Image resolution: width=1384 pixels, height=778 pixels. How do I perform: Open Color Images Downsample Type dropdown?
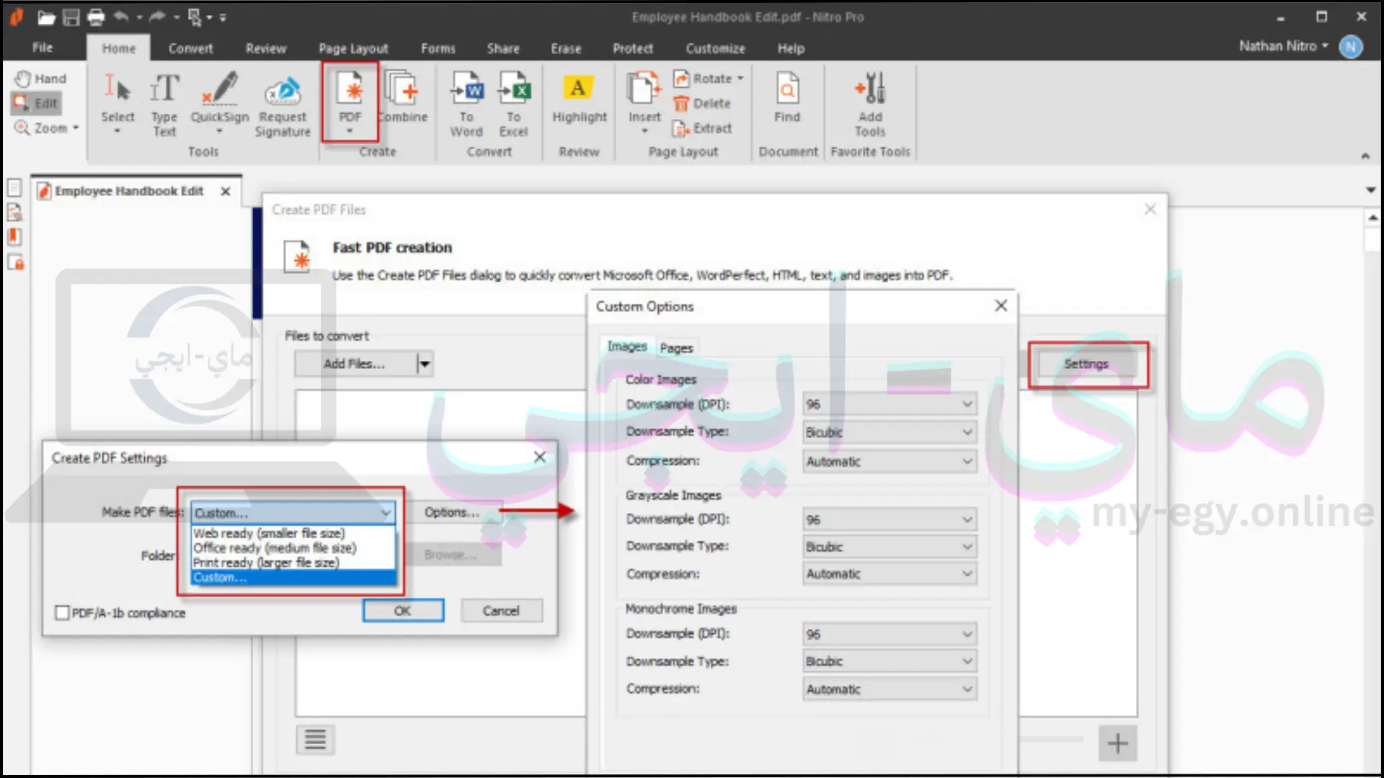[x=890, y=432]
